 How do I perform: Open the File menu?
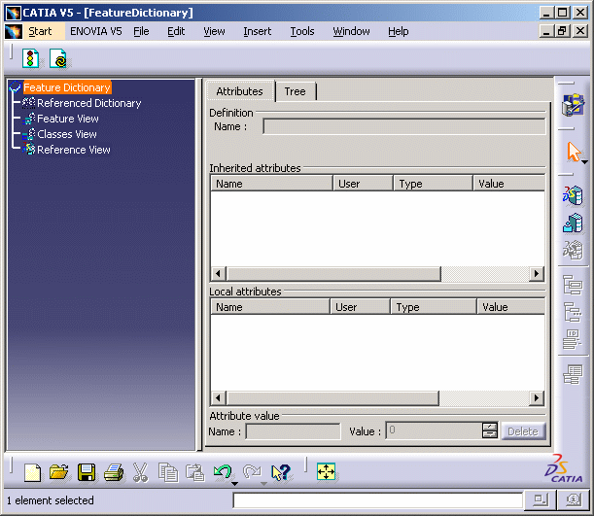point(141,31)
